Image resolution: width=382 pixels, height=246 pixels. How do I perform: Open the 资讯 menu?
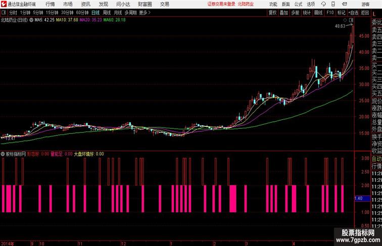(x=86, y=4)
